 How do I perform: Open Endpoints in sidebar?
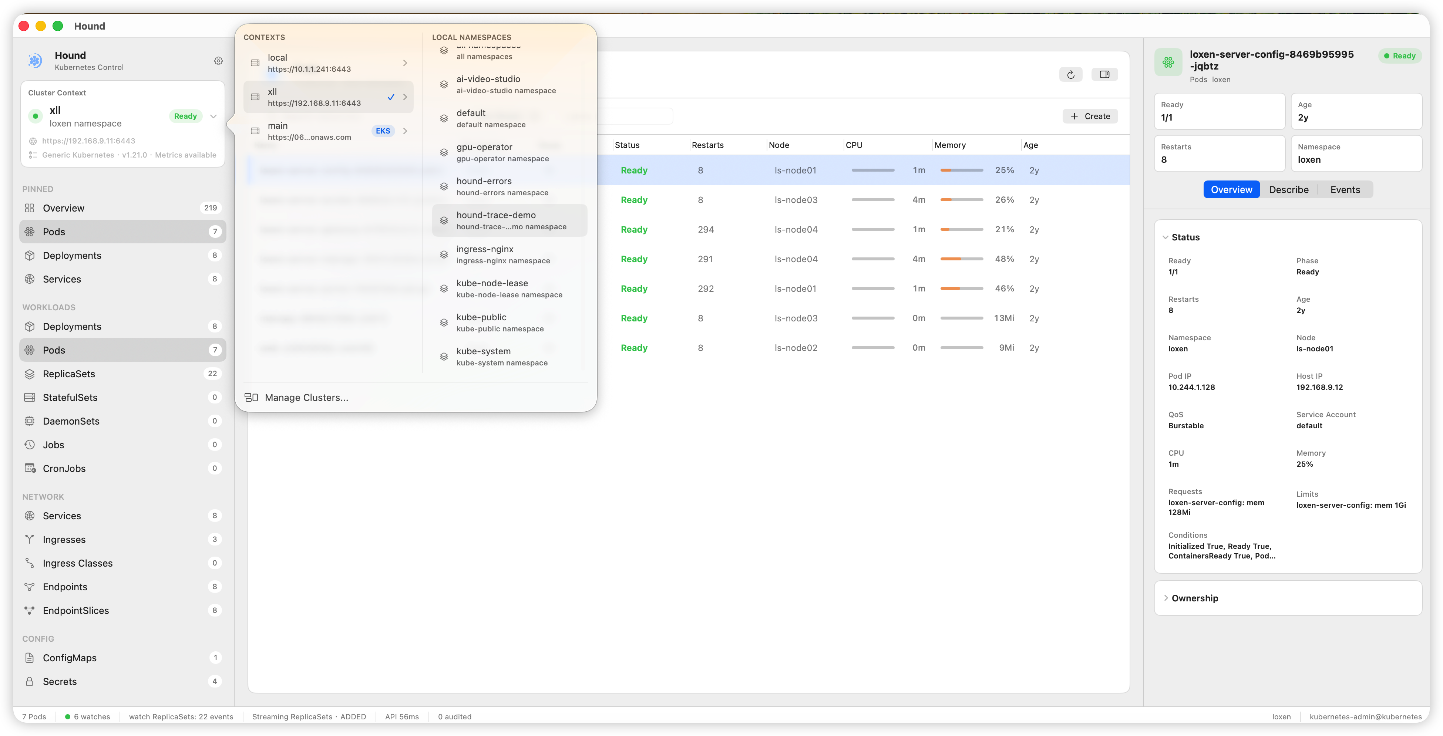123,587
